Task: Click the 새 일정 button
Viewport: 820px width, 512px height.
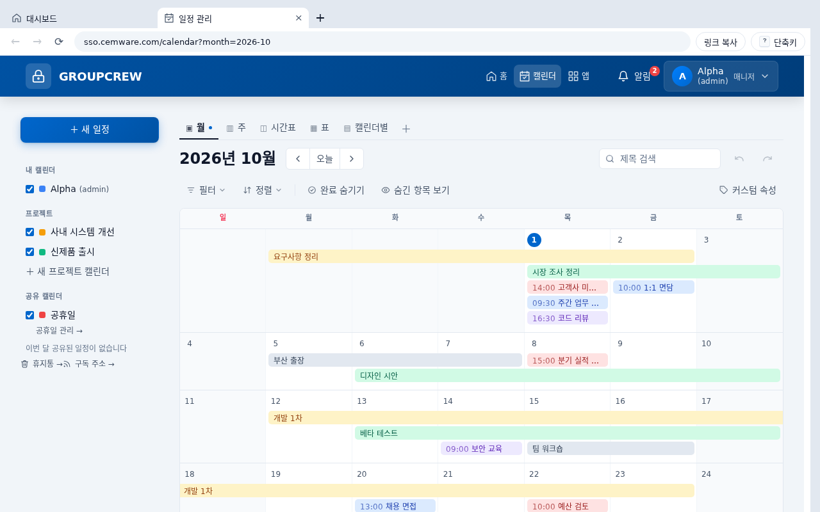Action: tap(90, 130)
